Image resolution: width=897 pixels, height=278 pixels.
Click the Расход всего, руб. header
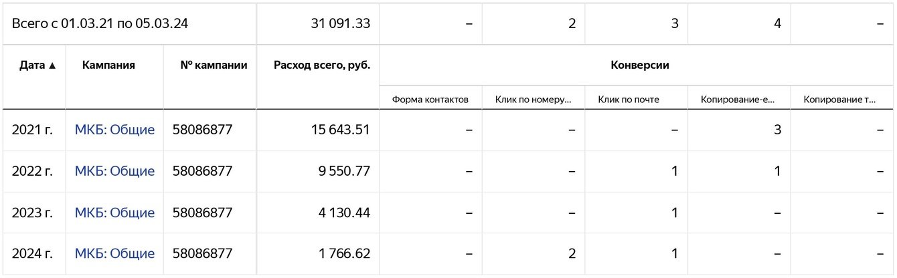pyautogui.click(x=322, y=65)
